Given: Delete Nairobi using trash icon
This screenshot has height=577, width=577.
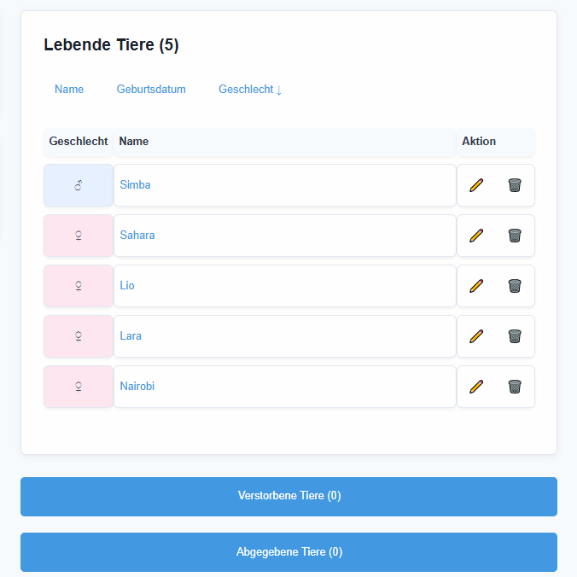Looking at the screenshot, I should point(515,387).
